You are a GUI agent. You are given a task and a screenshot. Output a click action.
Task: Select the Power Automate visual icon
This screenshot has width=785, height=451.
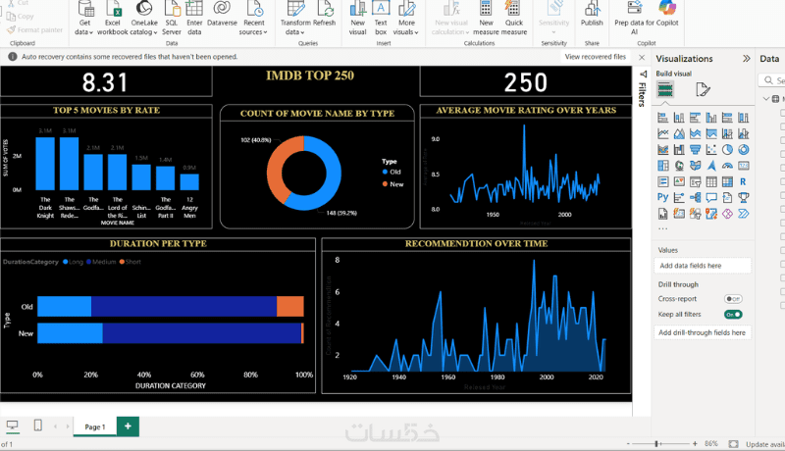coord(744,214)
